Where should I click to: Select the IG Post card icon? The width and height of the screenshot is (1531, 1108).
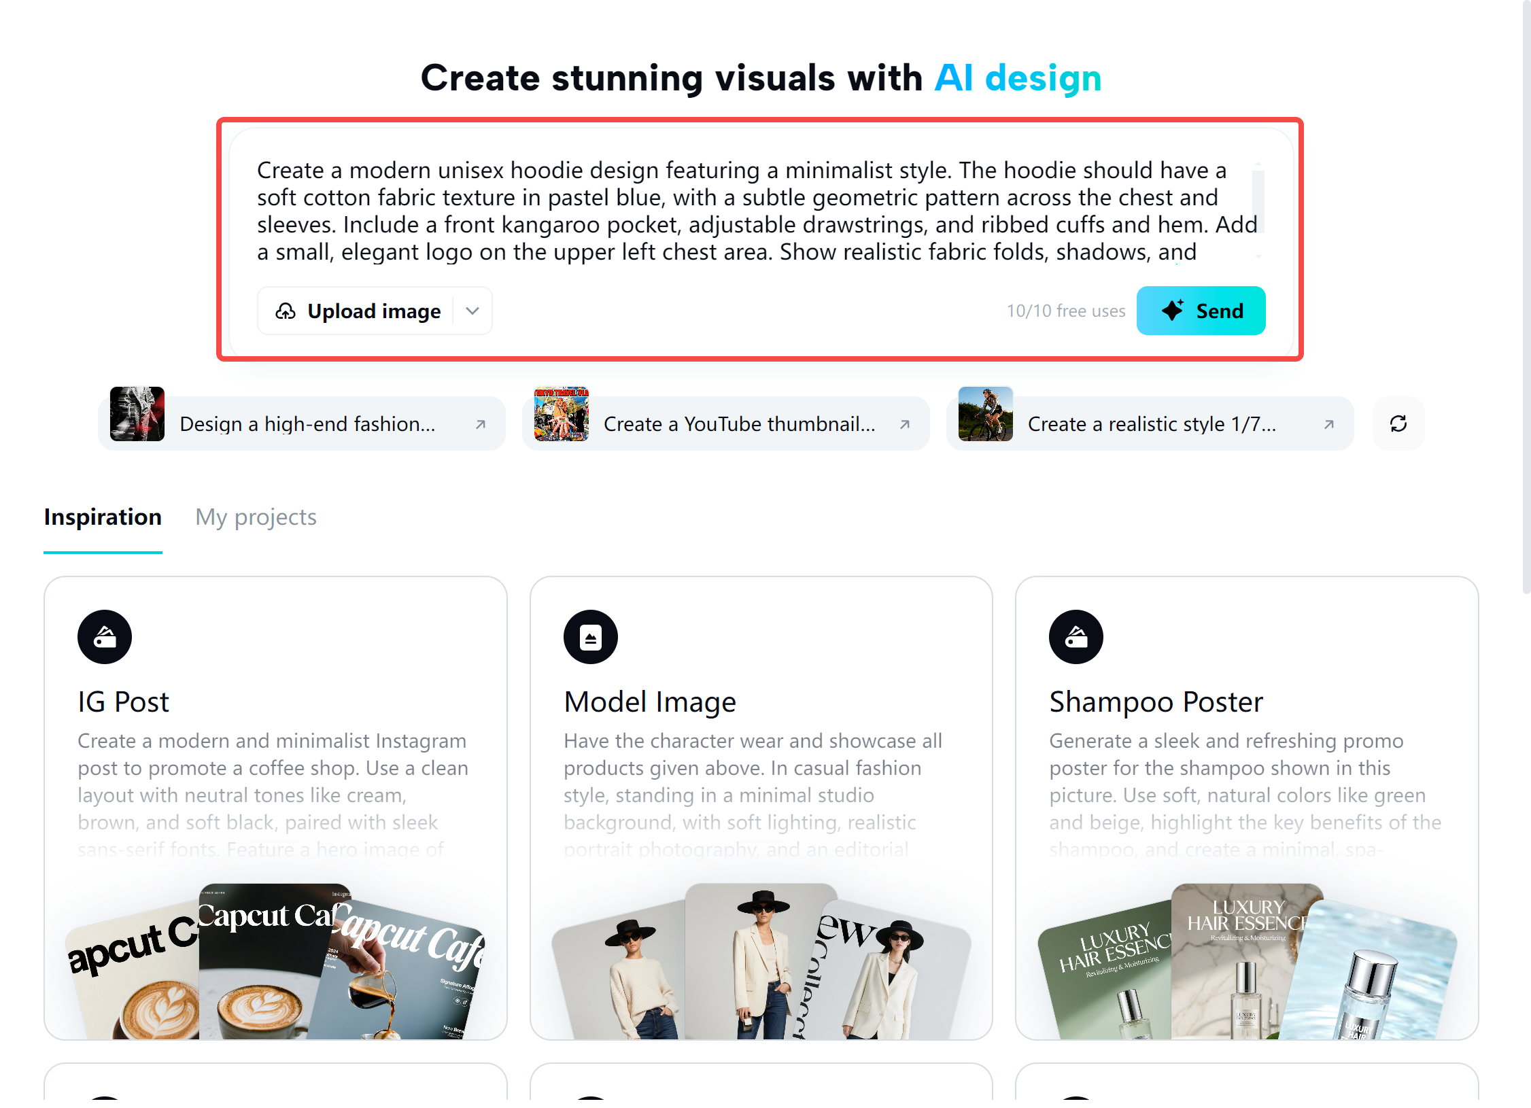tap(103, 636)
